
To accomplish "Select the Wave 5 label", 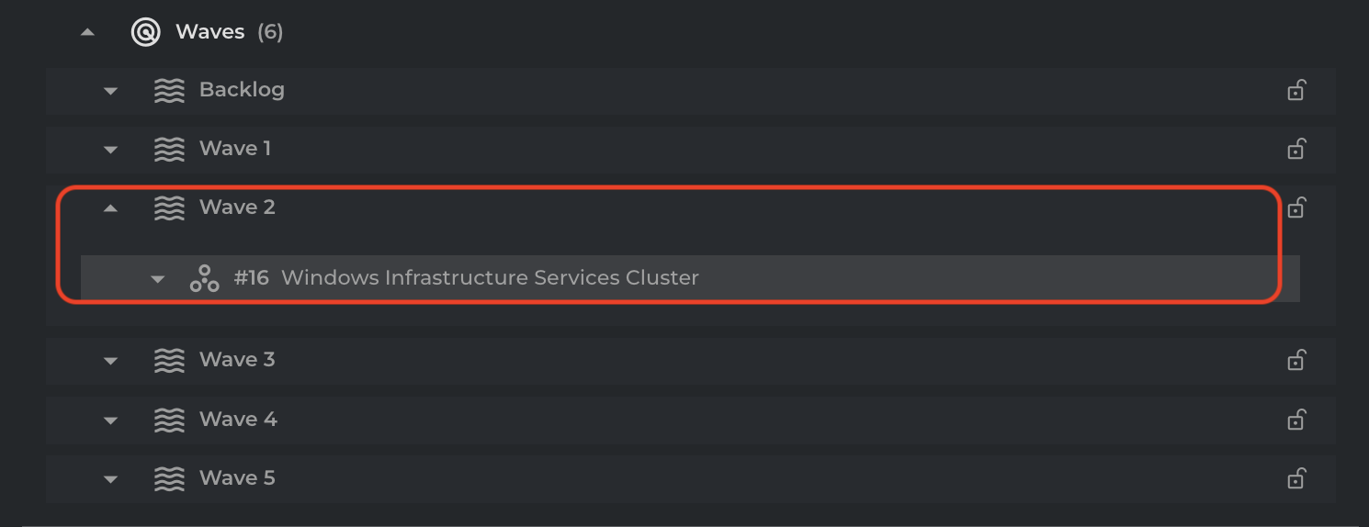I will tap(237, 478).
